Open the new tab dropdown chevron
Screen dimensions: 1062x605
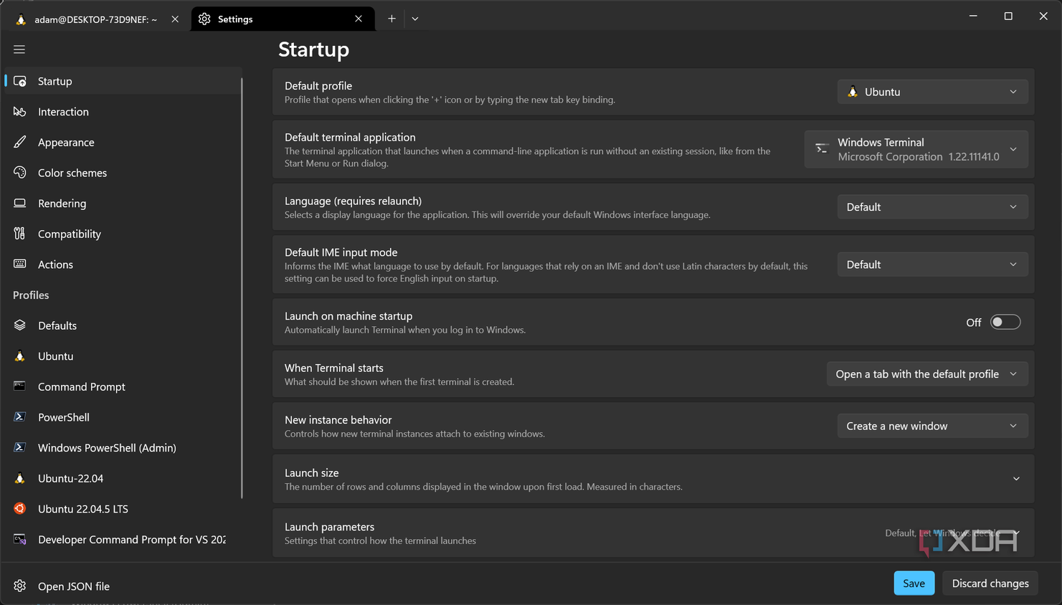(x=415, y=19)
